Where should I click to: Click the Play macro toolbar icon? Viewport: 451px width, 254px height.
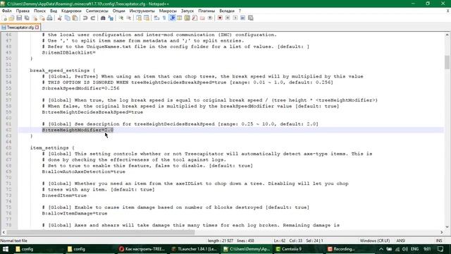235,18
